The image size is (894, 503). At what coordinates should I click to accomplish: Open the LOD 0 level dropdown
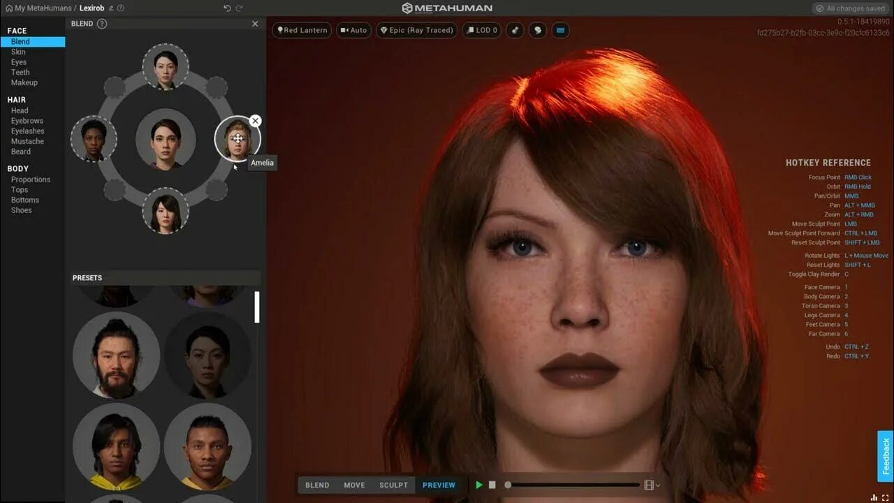pyautogui.click(x=482, y=31)
